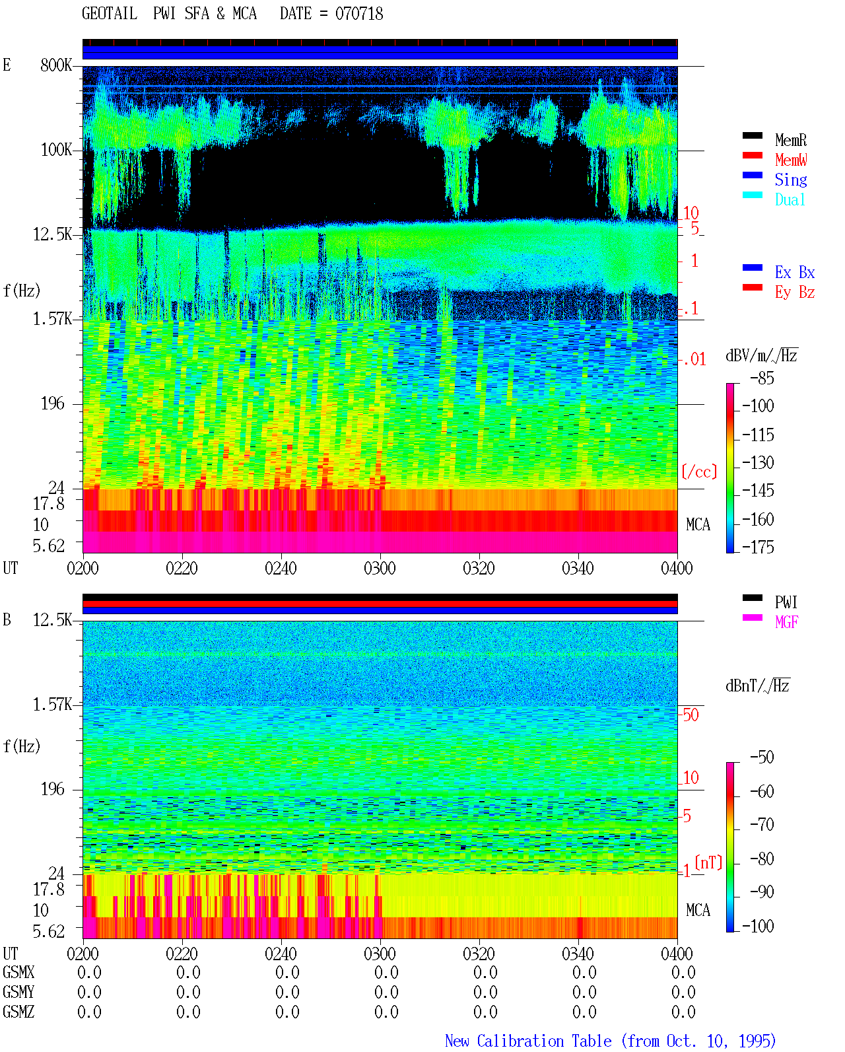Click the E panel MCA magenta 5.62 Hz band
The image size is (845, 1052).
click(x=380, y=542)
